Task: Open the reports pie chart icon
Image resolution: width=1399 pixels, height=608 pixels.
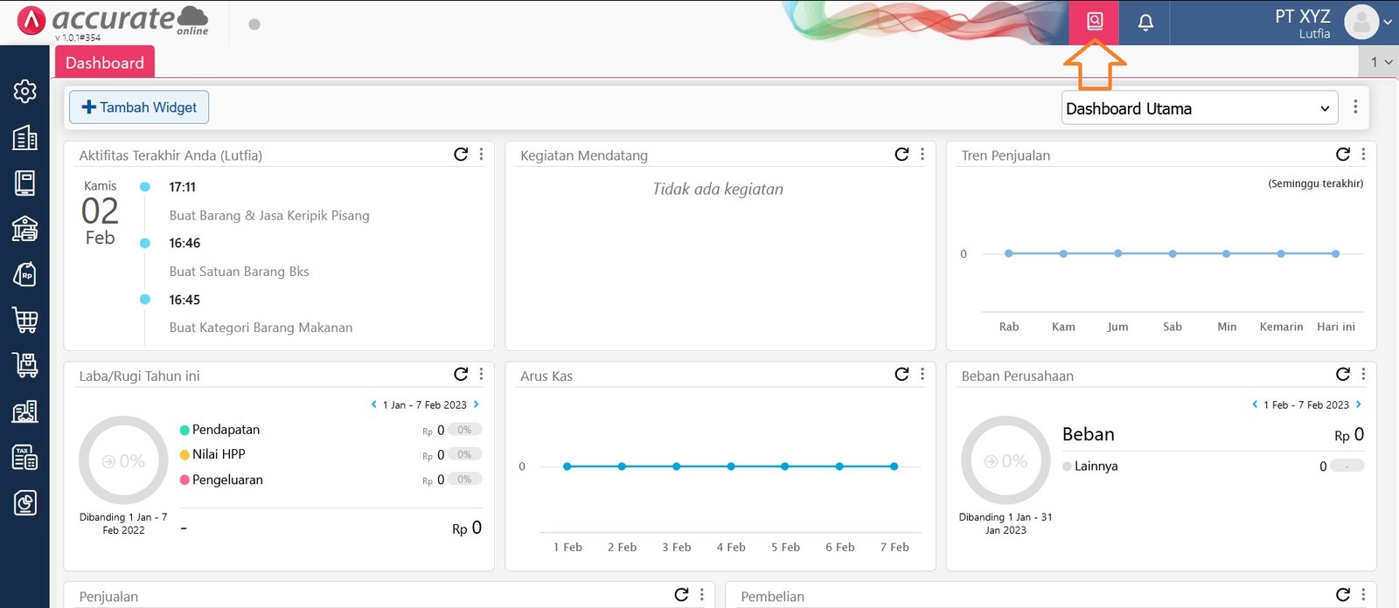Action: coord(24,502)
